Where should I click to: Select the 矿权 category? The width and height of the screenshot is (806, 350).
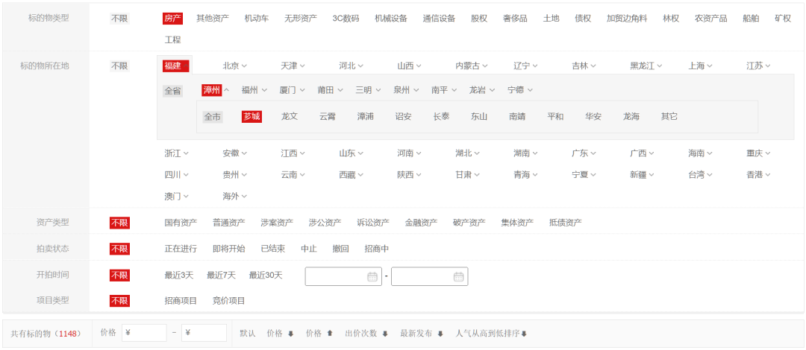783,19
